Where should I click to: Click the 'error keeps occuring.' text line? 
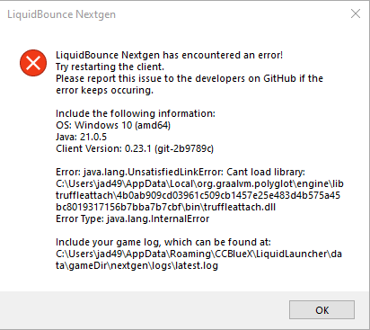(x=104, y=90)
